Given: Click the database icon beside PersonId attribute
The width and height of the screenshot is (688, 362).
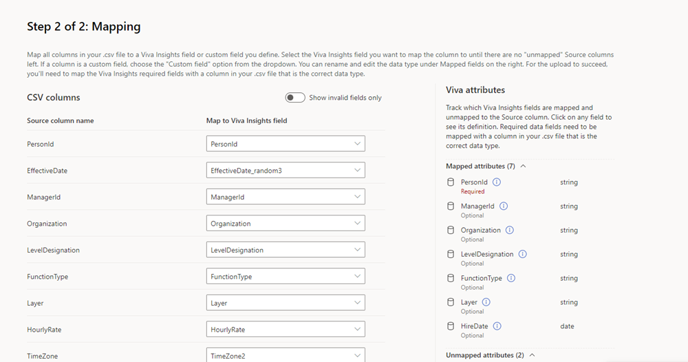Looking at the screenshot, I should tap(451, 182).
